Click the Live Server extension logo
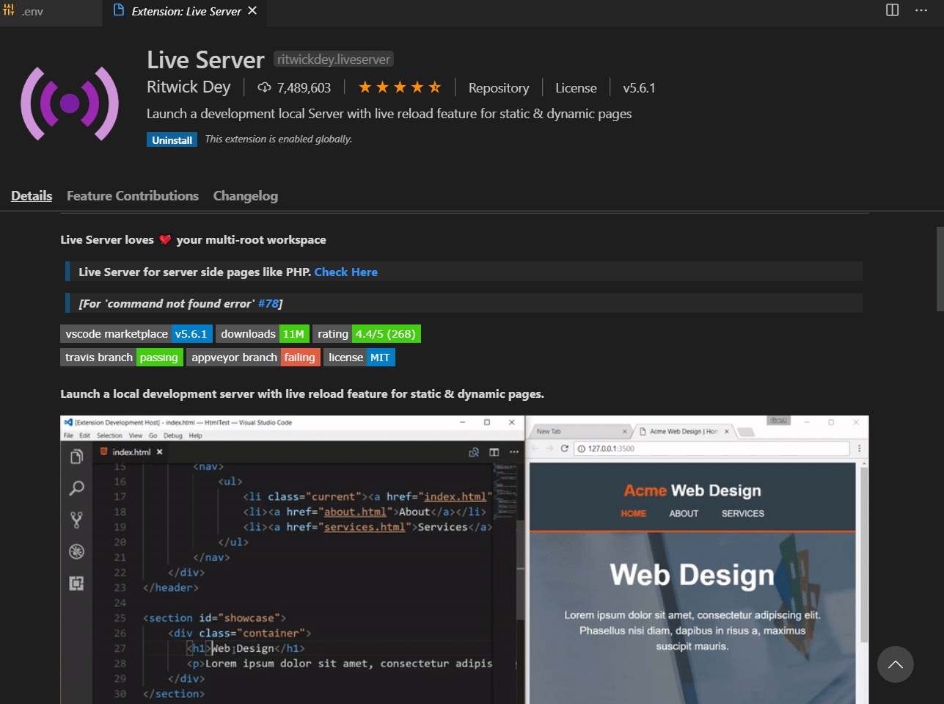The height and width of the screenshot is (704, 944). 70,104
